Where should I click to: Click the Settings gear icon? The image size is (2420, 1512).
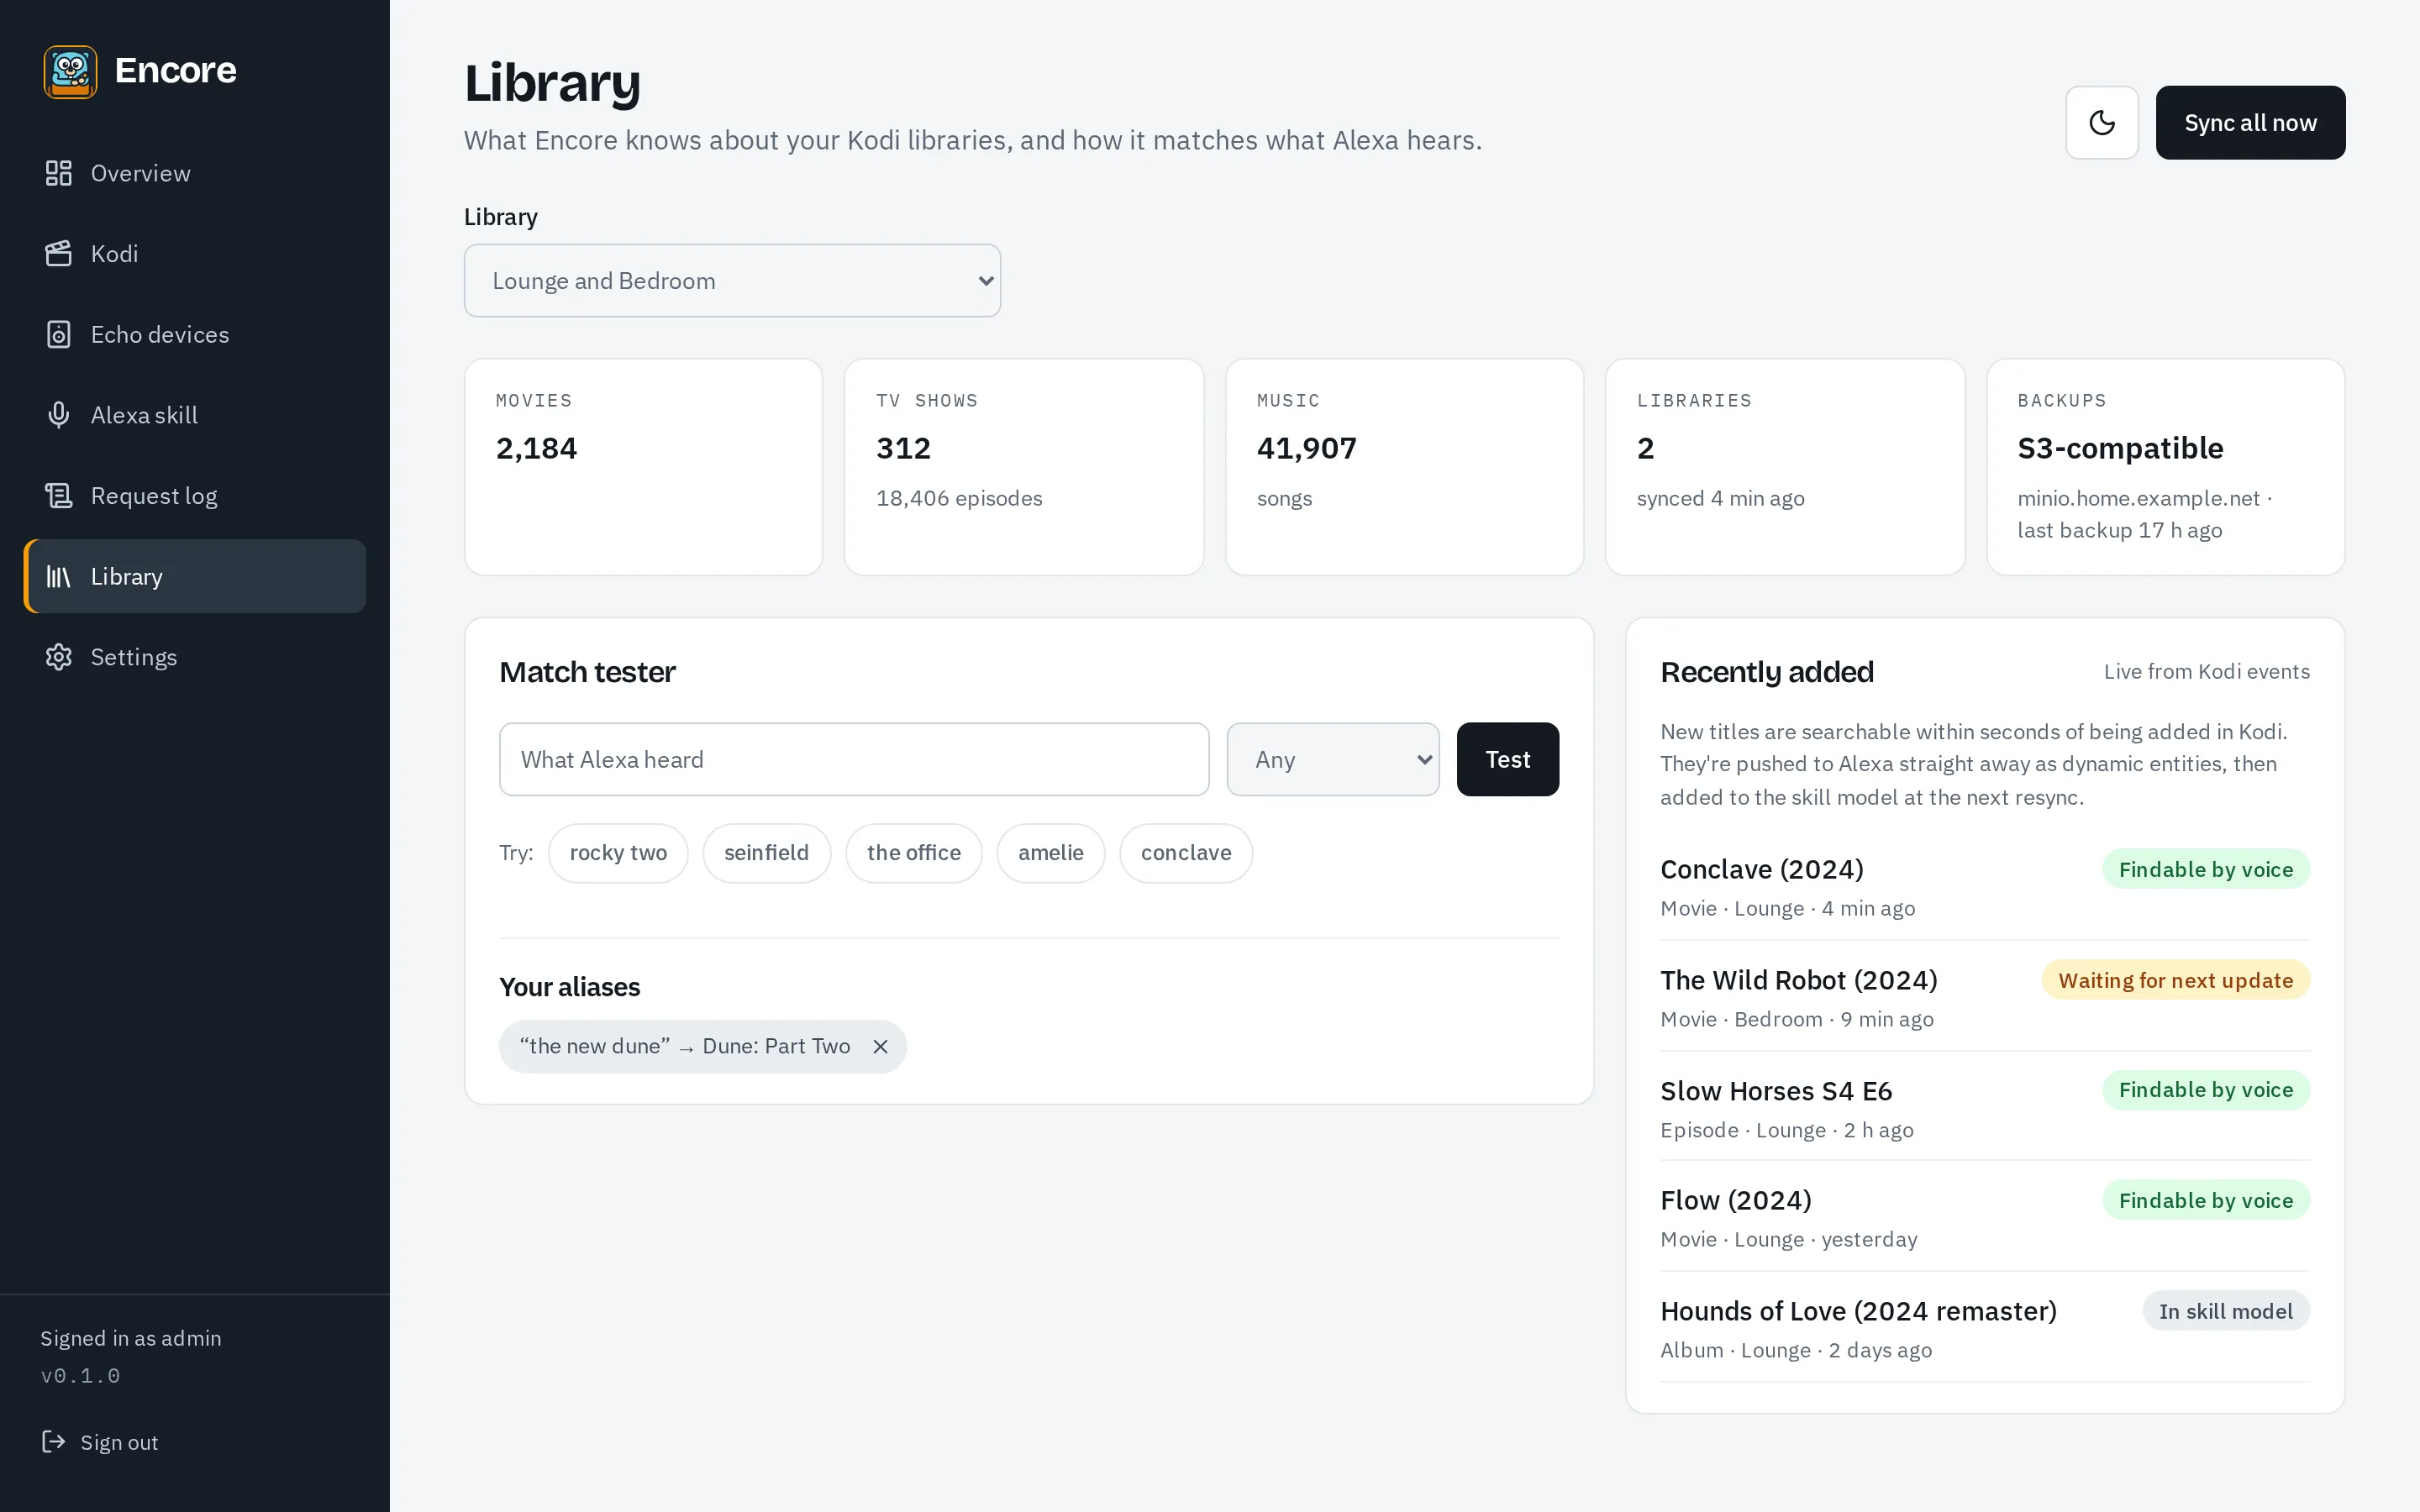coord(59,657)
